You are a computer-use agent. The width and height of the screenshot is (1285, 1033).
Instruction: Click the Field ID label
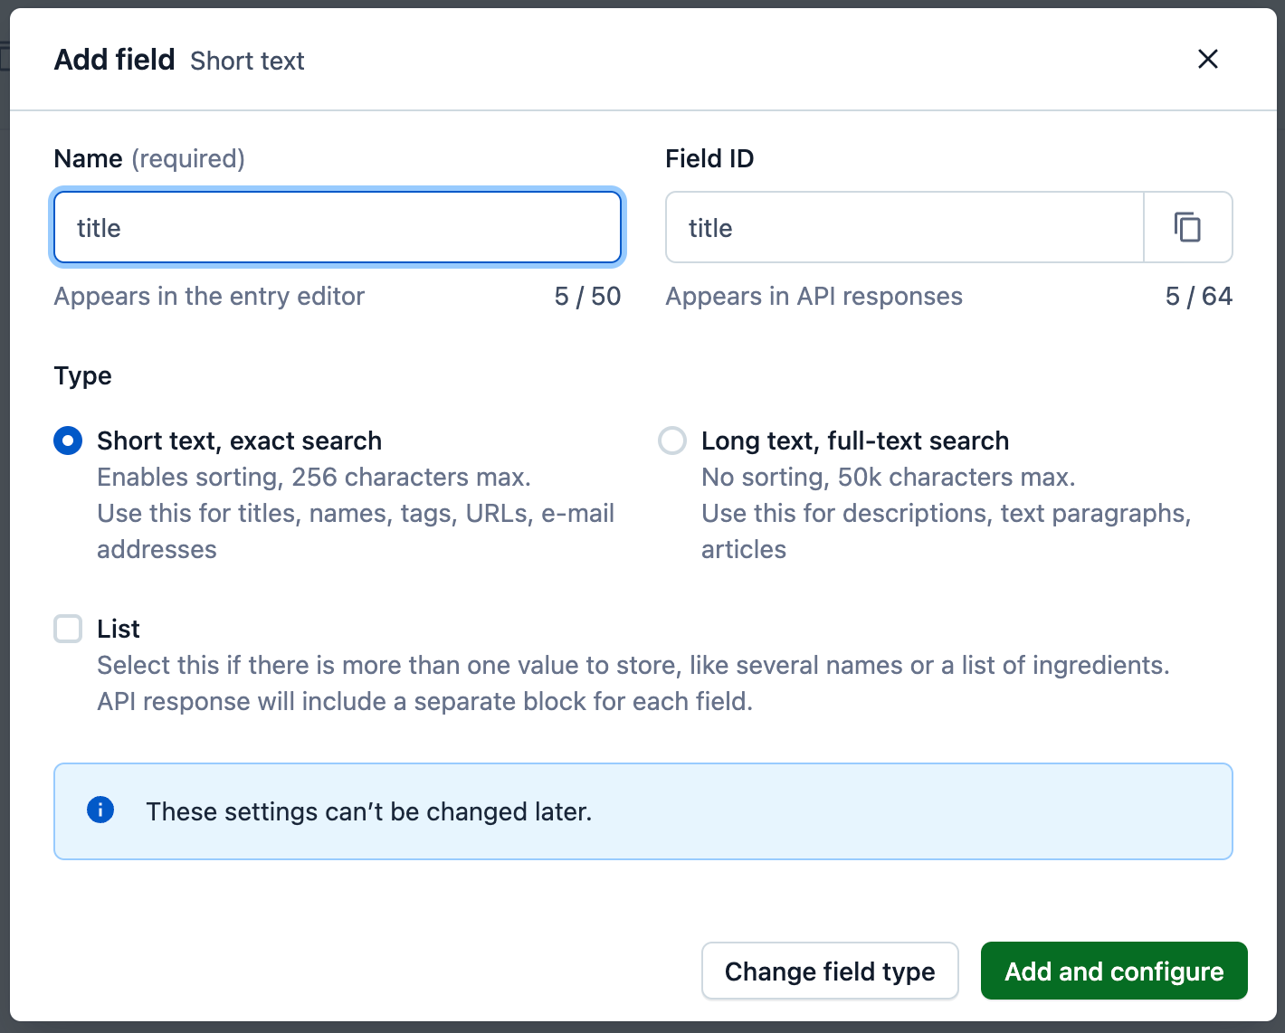[x=709, y=158]
